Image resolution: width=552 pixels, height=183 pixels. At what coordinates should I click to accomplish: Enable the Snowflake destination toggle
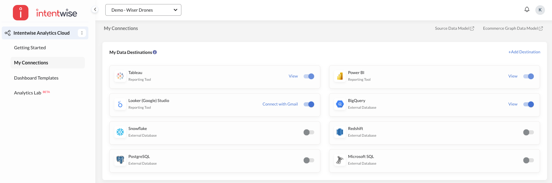coord(309,132)
